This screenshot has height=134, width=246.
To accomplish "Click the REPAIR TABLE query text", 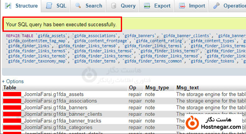I will pyautogui.click(x=20, y=36).
